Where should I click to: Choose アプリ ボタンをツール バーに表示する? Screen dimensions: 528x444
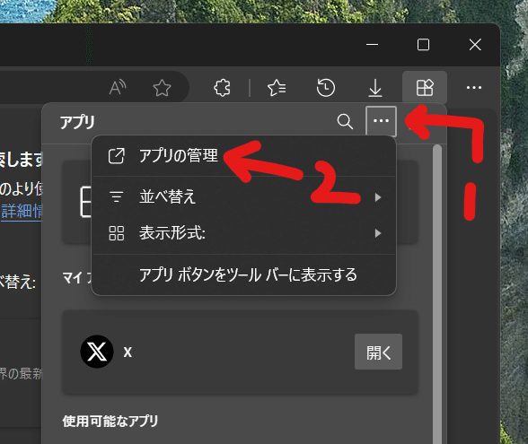[243, 274]
